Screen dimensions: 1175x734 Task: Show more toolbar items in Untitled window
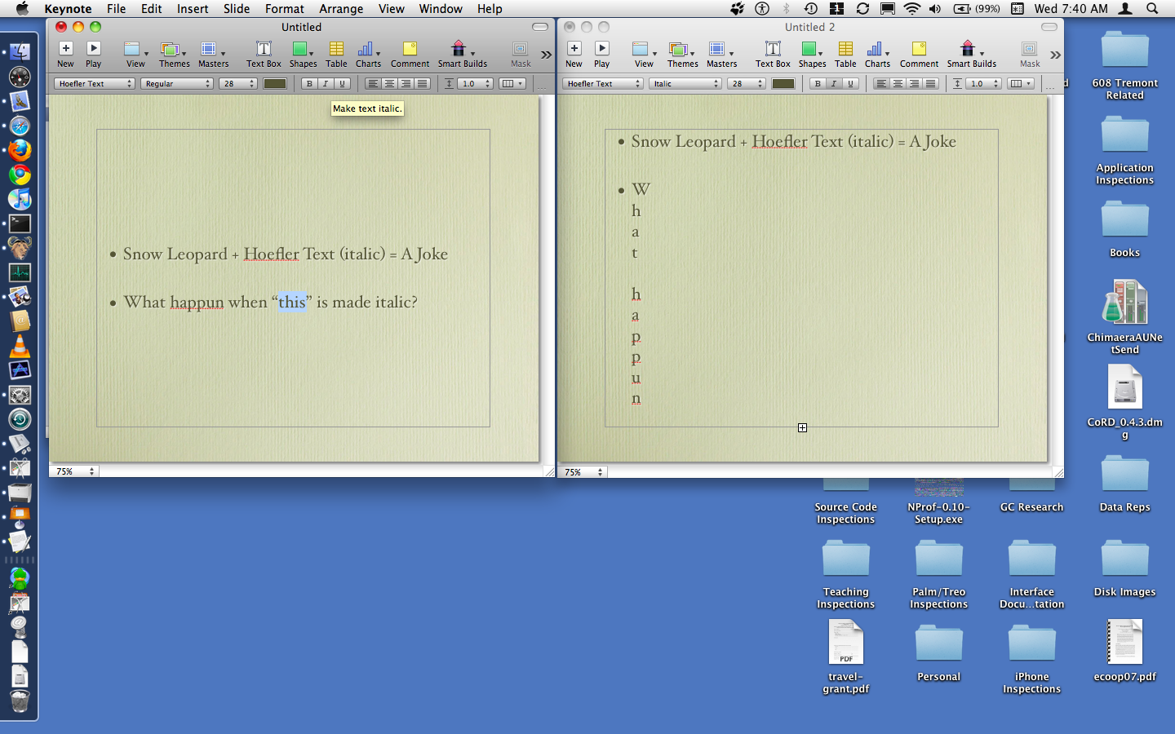point(546,55)
